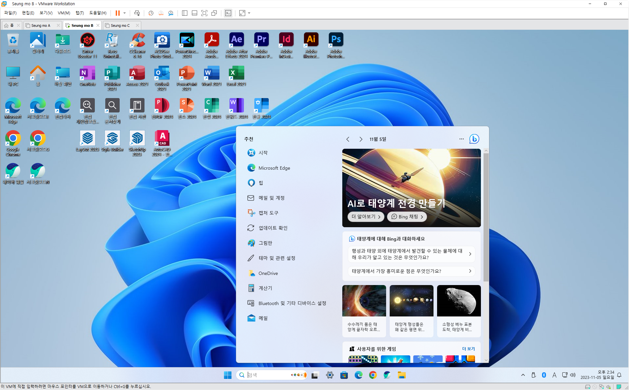Image resolution: width=629 pixels, height=390 pixels.
Task: Open the VM(M) menu
Action: point(64,13)
